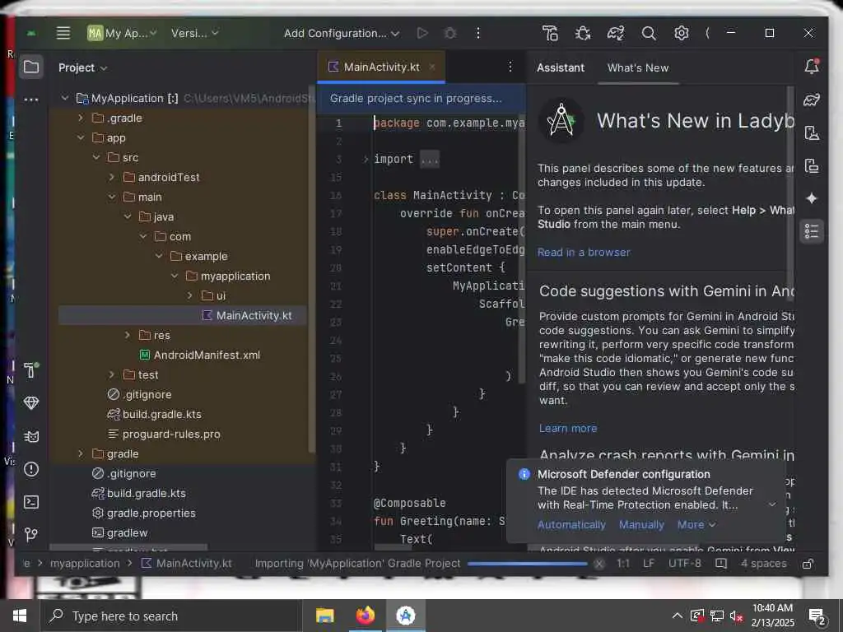843x632 pixels.
Task: Open the Version Control tool window
Action: pyautogui.click(x=31, y=534)
